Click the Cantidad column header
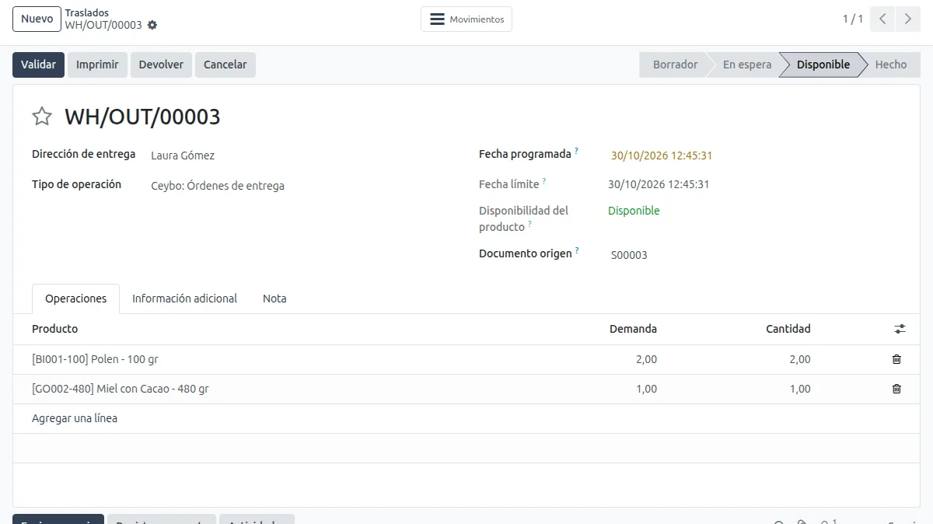933x524 pixels. (788, 329)
